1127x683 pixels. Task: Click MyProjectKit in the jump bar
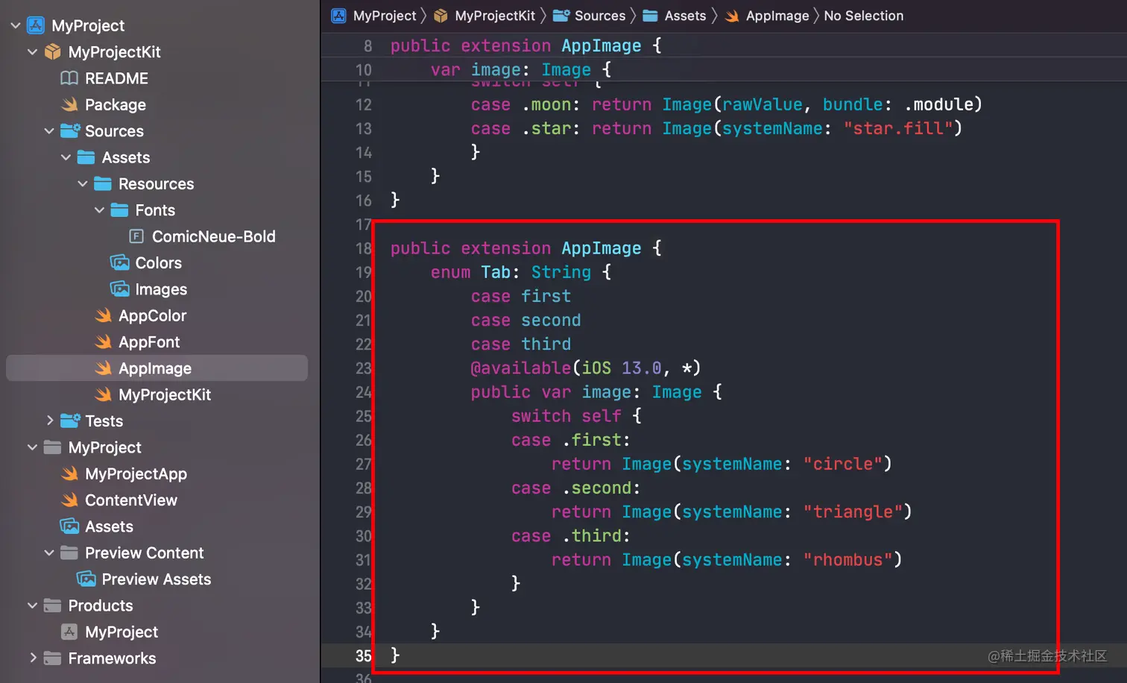coord(495,16)
